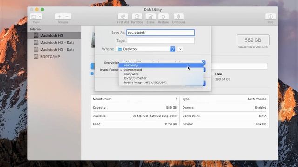This screenshot has height=167, width=298.
Task: Click the yellow minimize window button
Action: [37, 9]
